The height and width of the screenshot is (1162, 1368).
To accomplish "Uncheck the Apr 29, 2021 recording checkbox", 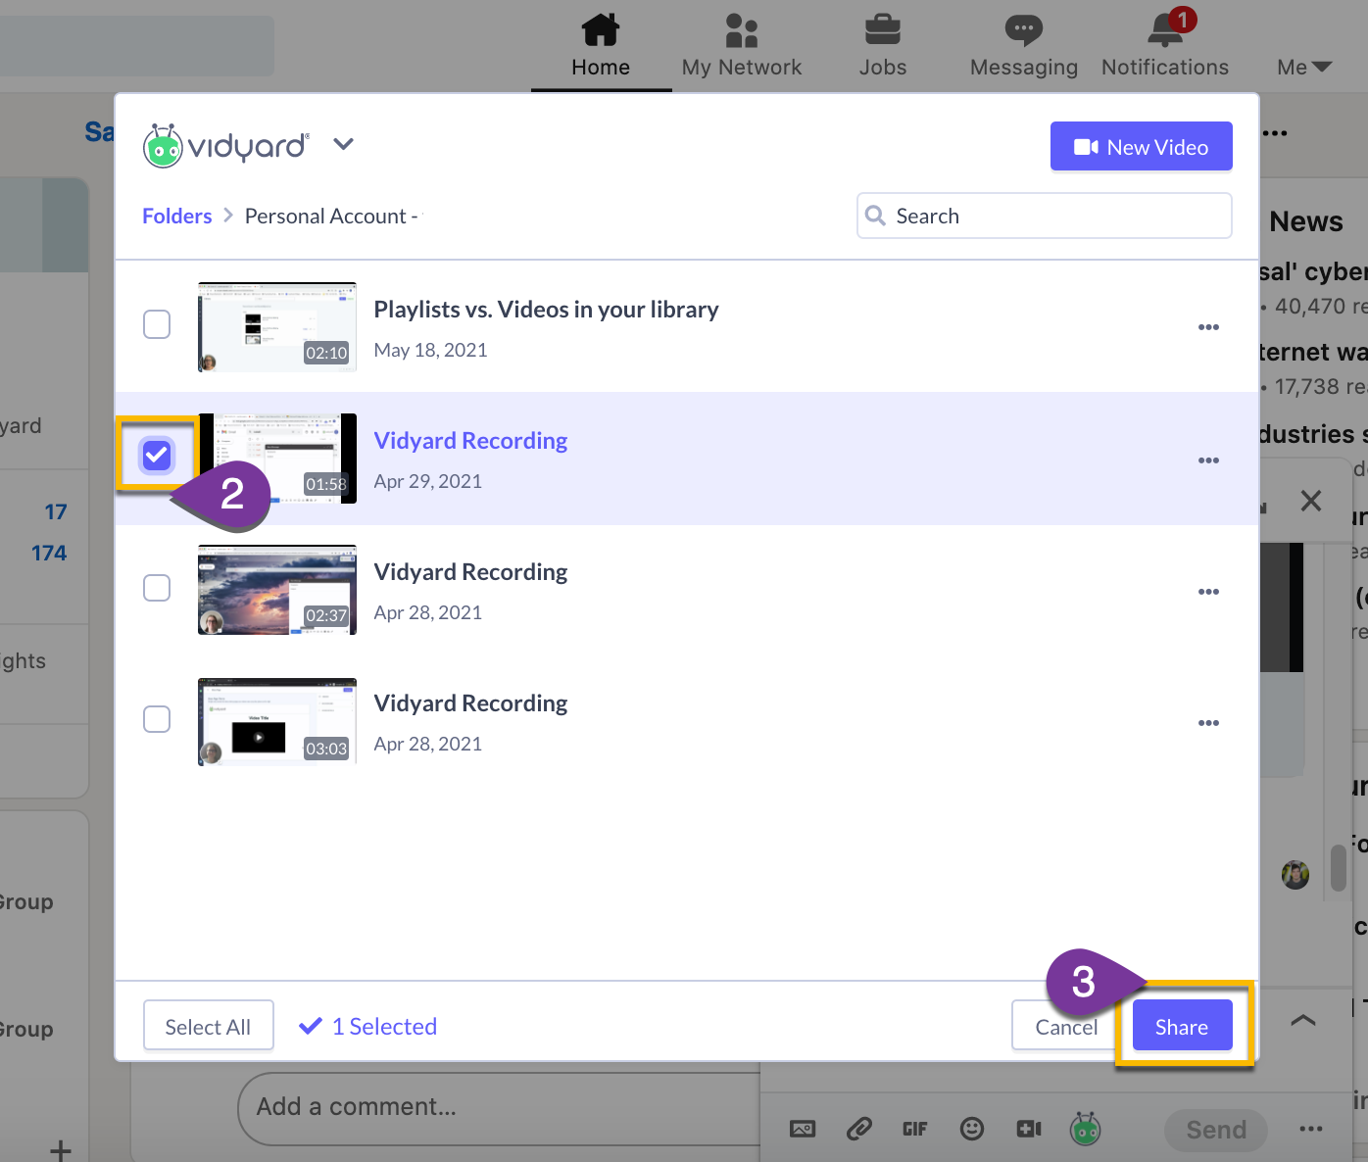I will pyautogui.click(x=157, y=456).
